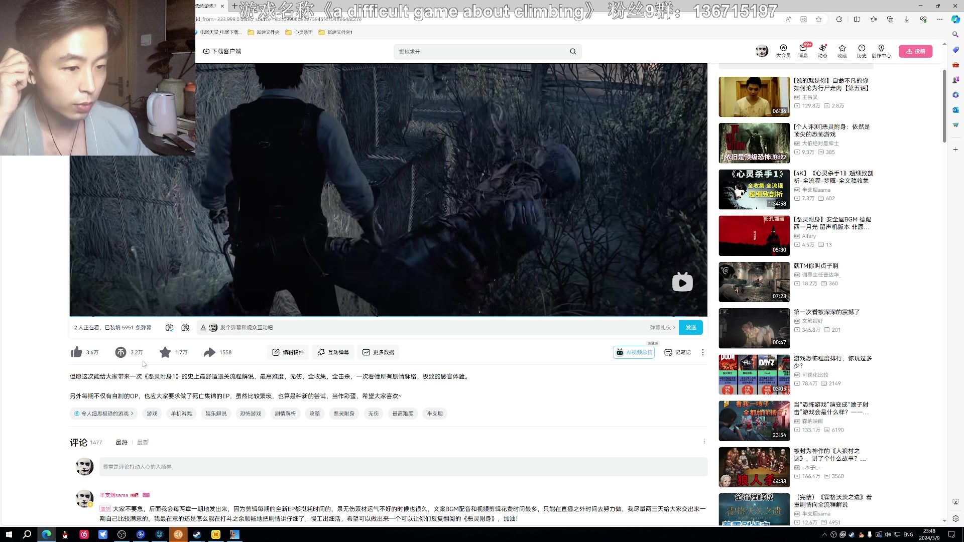Viewport: 964px width, 542px height.
Task: Click the Bilibili search input field
Action: pyautogui.click(x=481, y=51)
